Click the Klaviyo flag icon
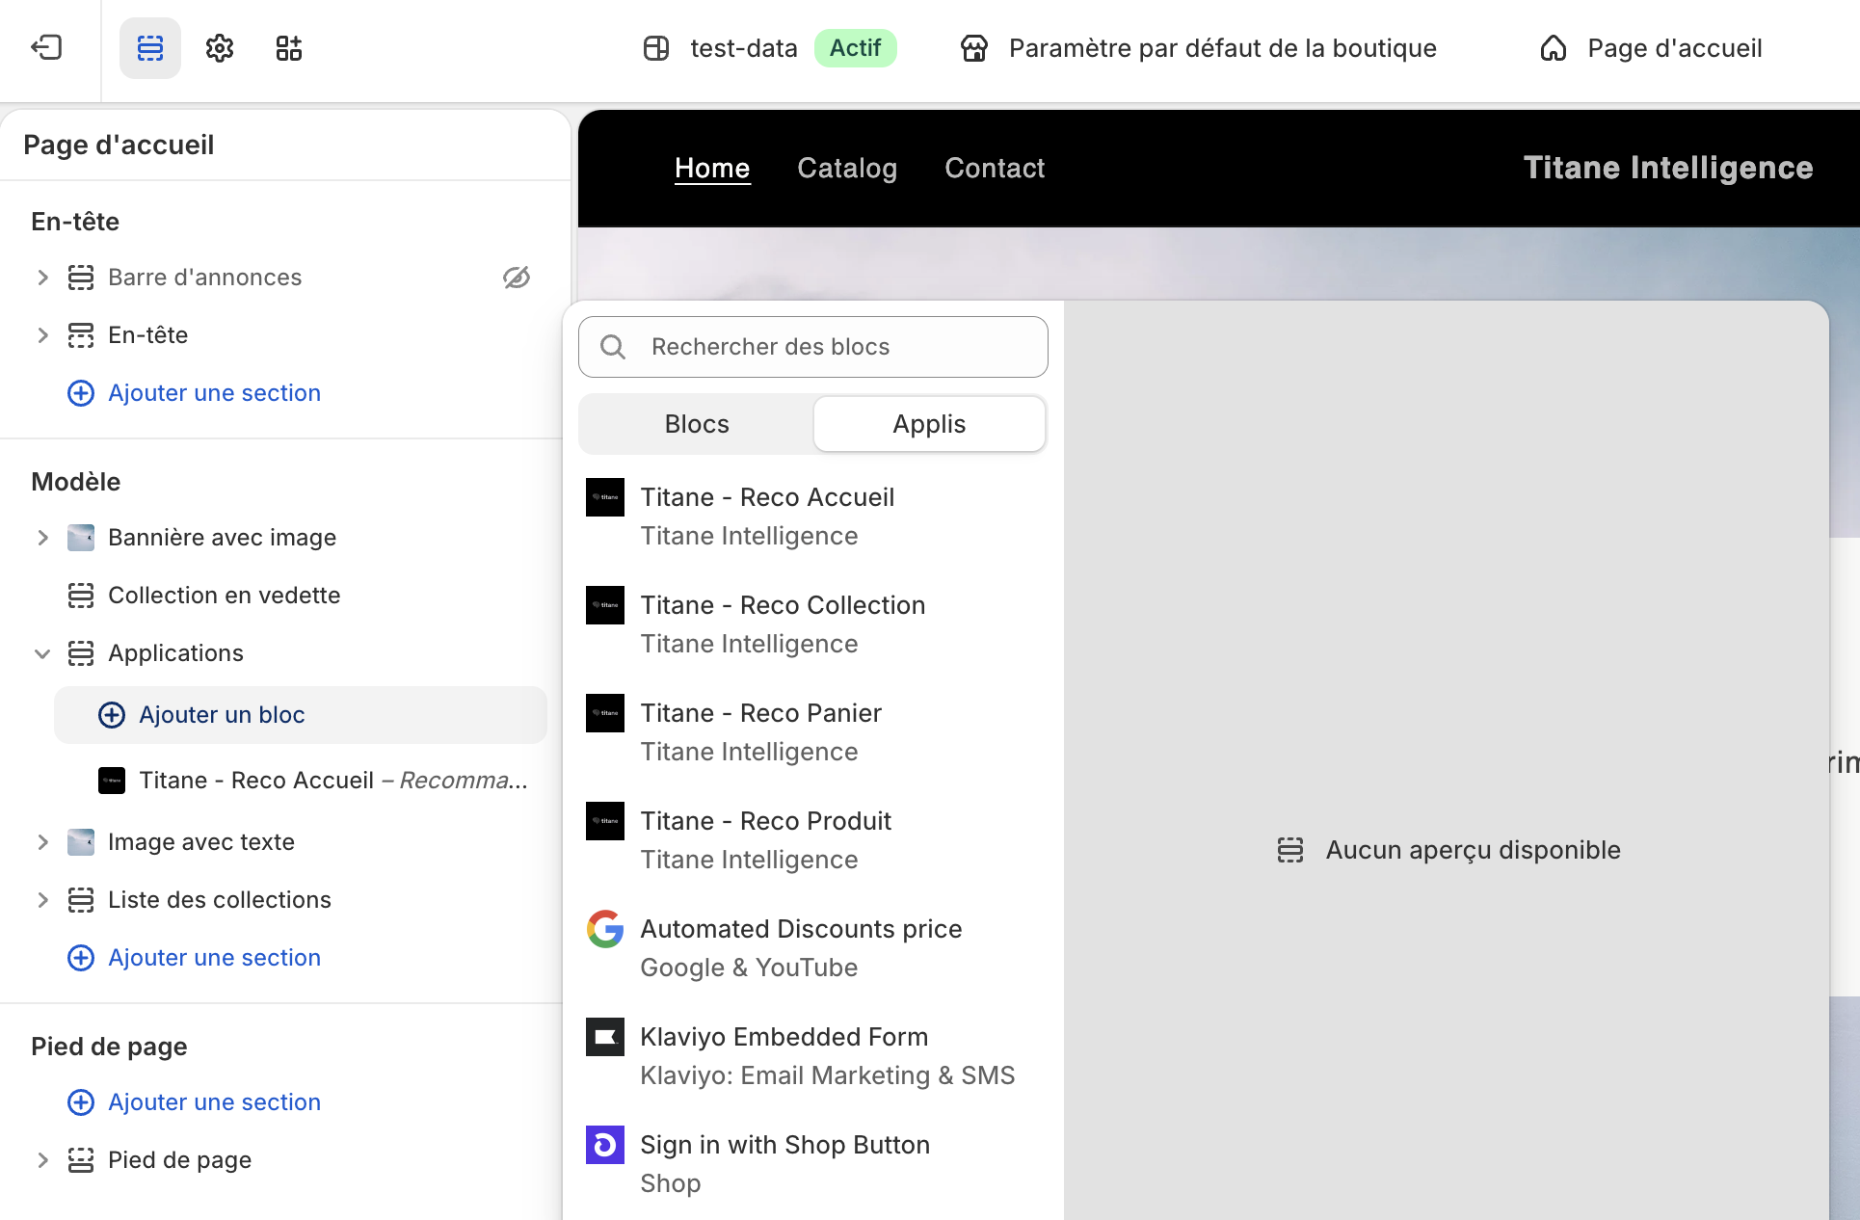 (x=605, y=1037)
